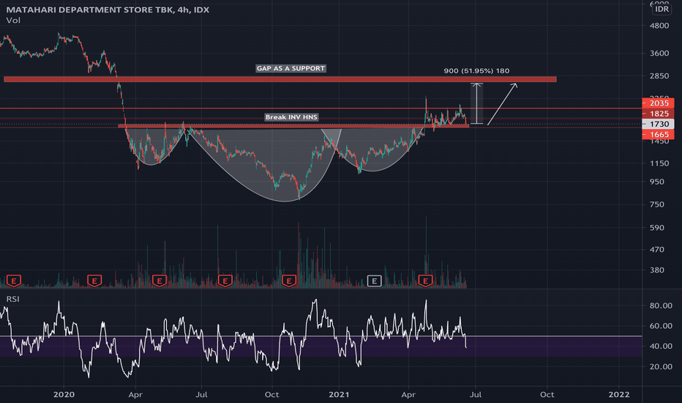Click the RSI 80.00 scale value
Image resolution: width=682 pixels, height=403 pixels.
(661, 306)
